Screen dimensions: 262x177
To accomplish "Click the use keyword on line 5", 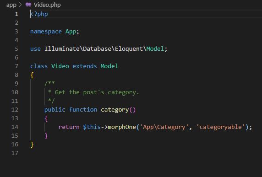I will point(35,49).
